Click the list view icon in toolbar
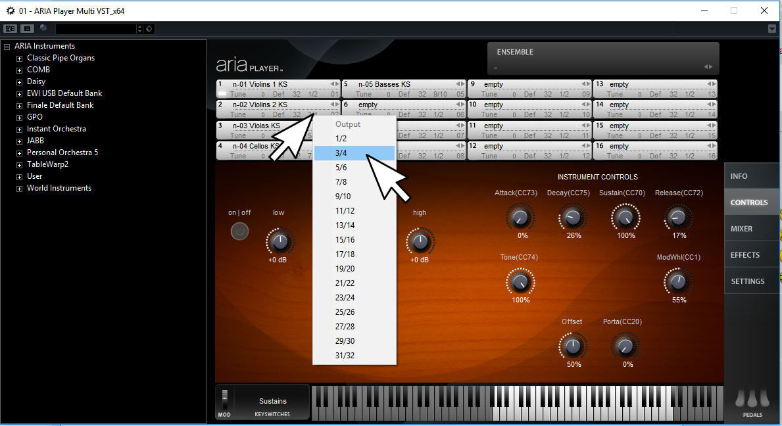Screen dimensions: 782x426 point(28,28)
